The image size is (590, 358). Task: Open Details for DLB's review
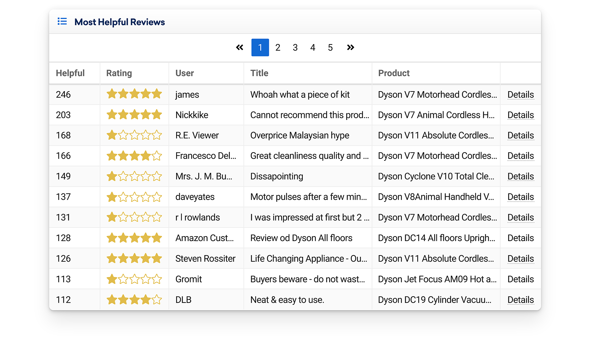(x=520, y=300)
